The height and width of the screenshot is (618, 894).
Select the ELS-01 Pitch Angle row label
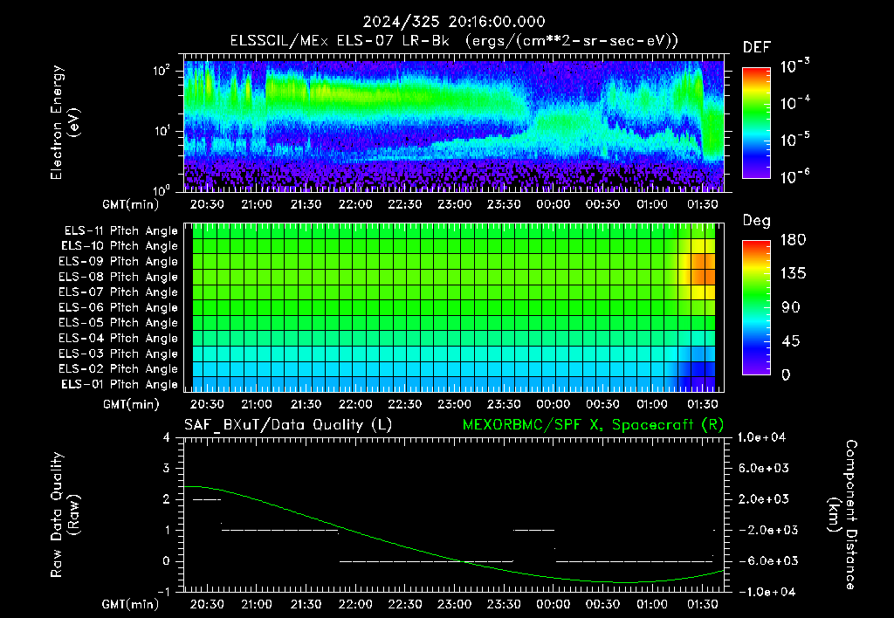[119, 384]
